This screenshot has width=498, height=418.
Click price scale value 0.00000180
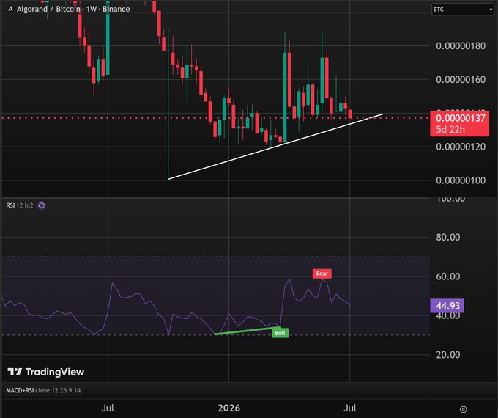[x=461, y=45]
